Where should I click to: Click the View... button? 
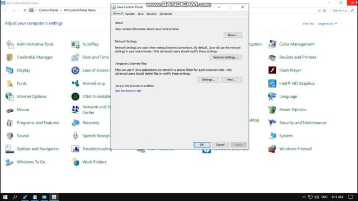231,79
